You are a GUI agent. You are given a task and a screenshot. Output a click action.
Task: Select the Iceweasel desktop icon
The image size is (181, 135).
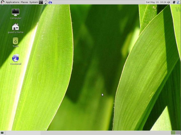[16, 58]
